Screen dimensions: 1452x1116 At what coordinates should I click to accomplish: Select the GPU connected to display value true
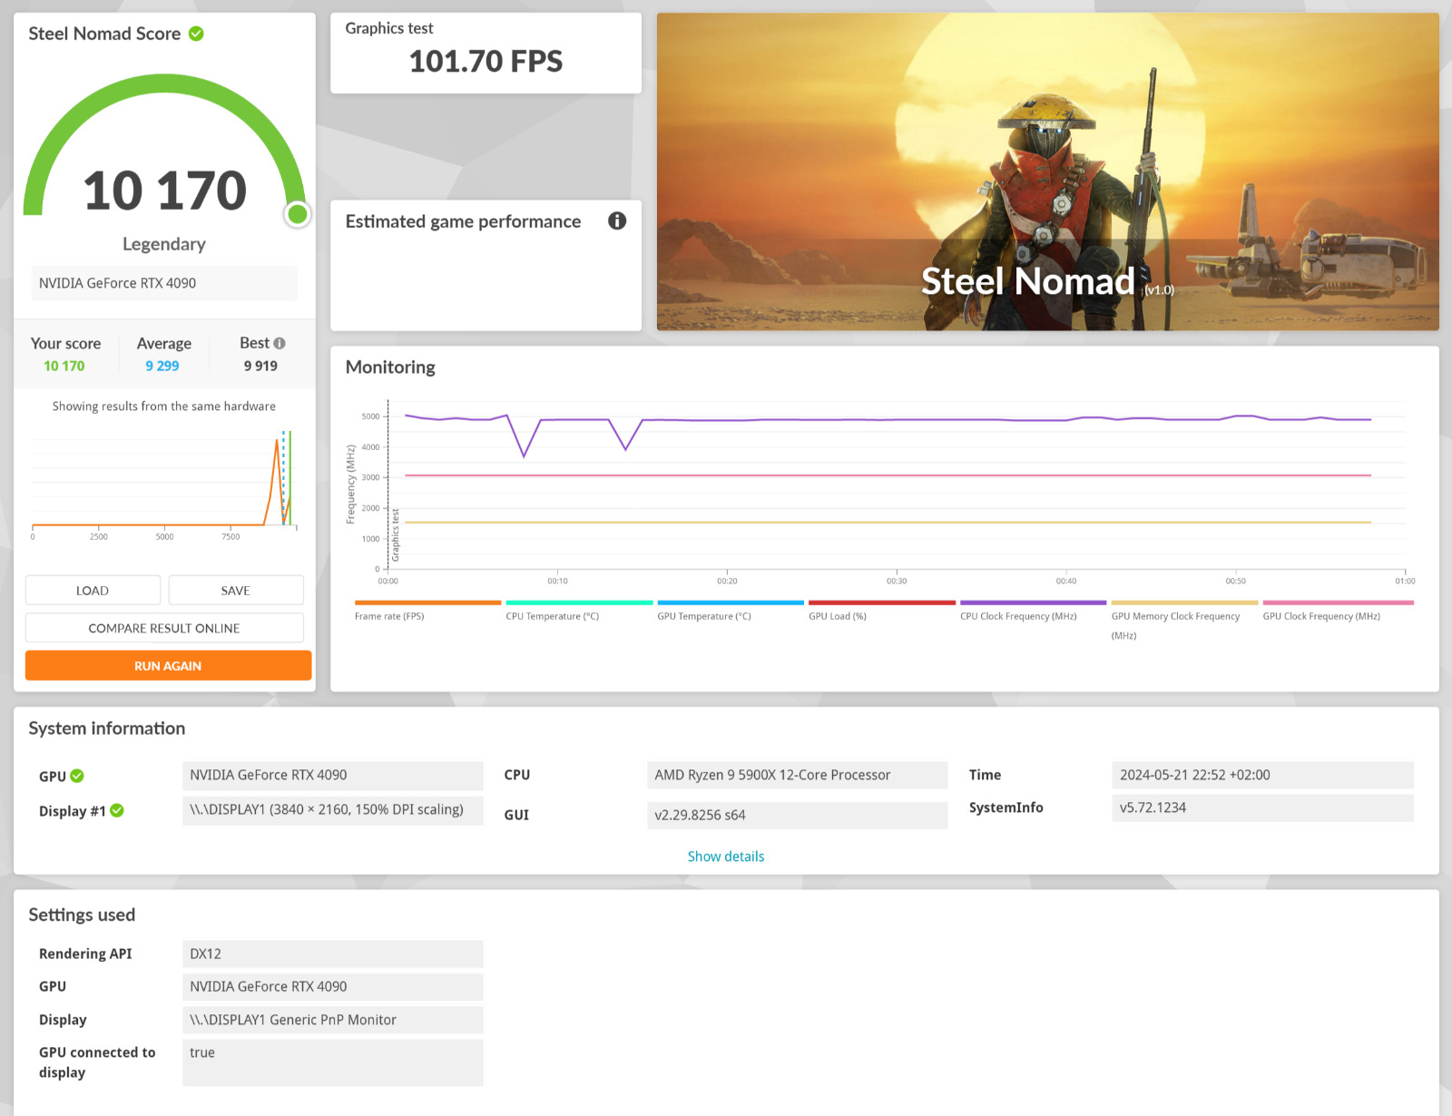point(333,1062)
